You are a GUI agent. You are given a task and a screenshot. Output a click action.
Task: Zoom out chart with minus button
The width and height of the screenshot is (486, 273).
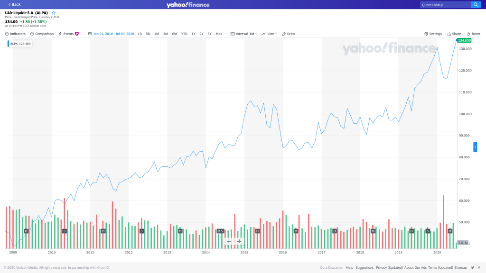click(229, 241)
